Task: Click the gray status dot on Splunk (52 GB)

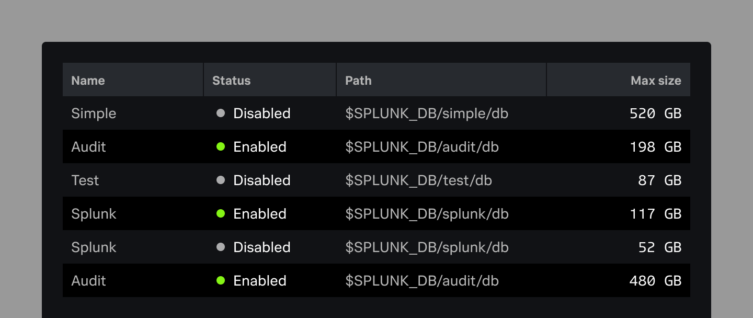Action: click(220, 247)
